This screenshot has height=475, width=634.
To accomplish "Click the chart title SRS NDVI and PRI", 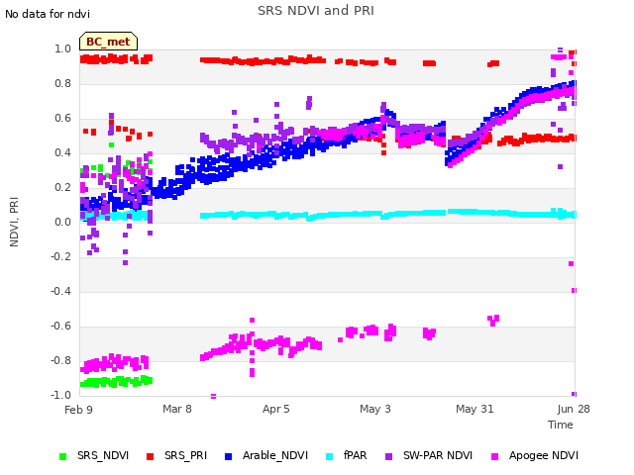I will (x=316, y=11).
